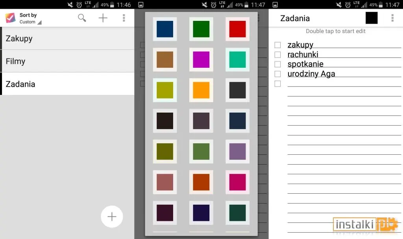Viewport: 403px width, 239px height.
Task: Tap the round floating plus button
Action: (112, 217)
